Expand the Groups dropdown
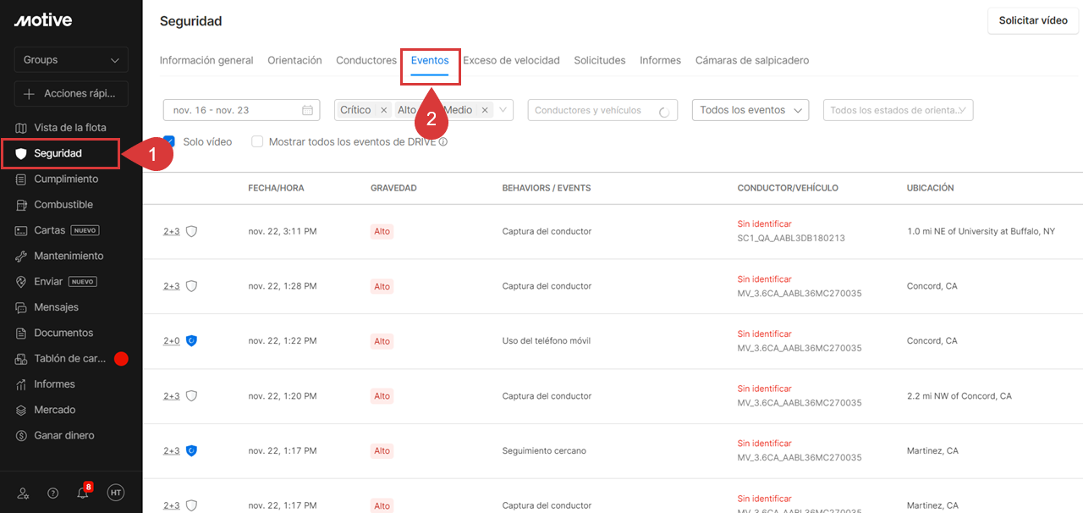Viewport: 1083px width, 513px height. (71, 60)
